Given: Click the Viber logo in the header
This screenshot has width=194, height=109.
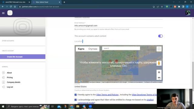Looking at the screenshot, I should click(10, 13).
